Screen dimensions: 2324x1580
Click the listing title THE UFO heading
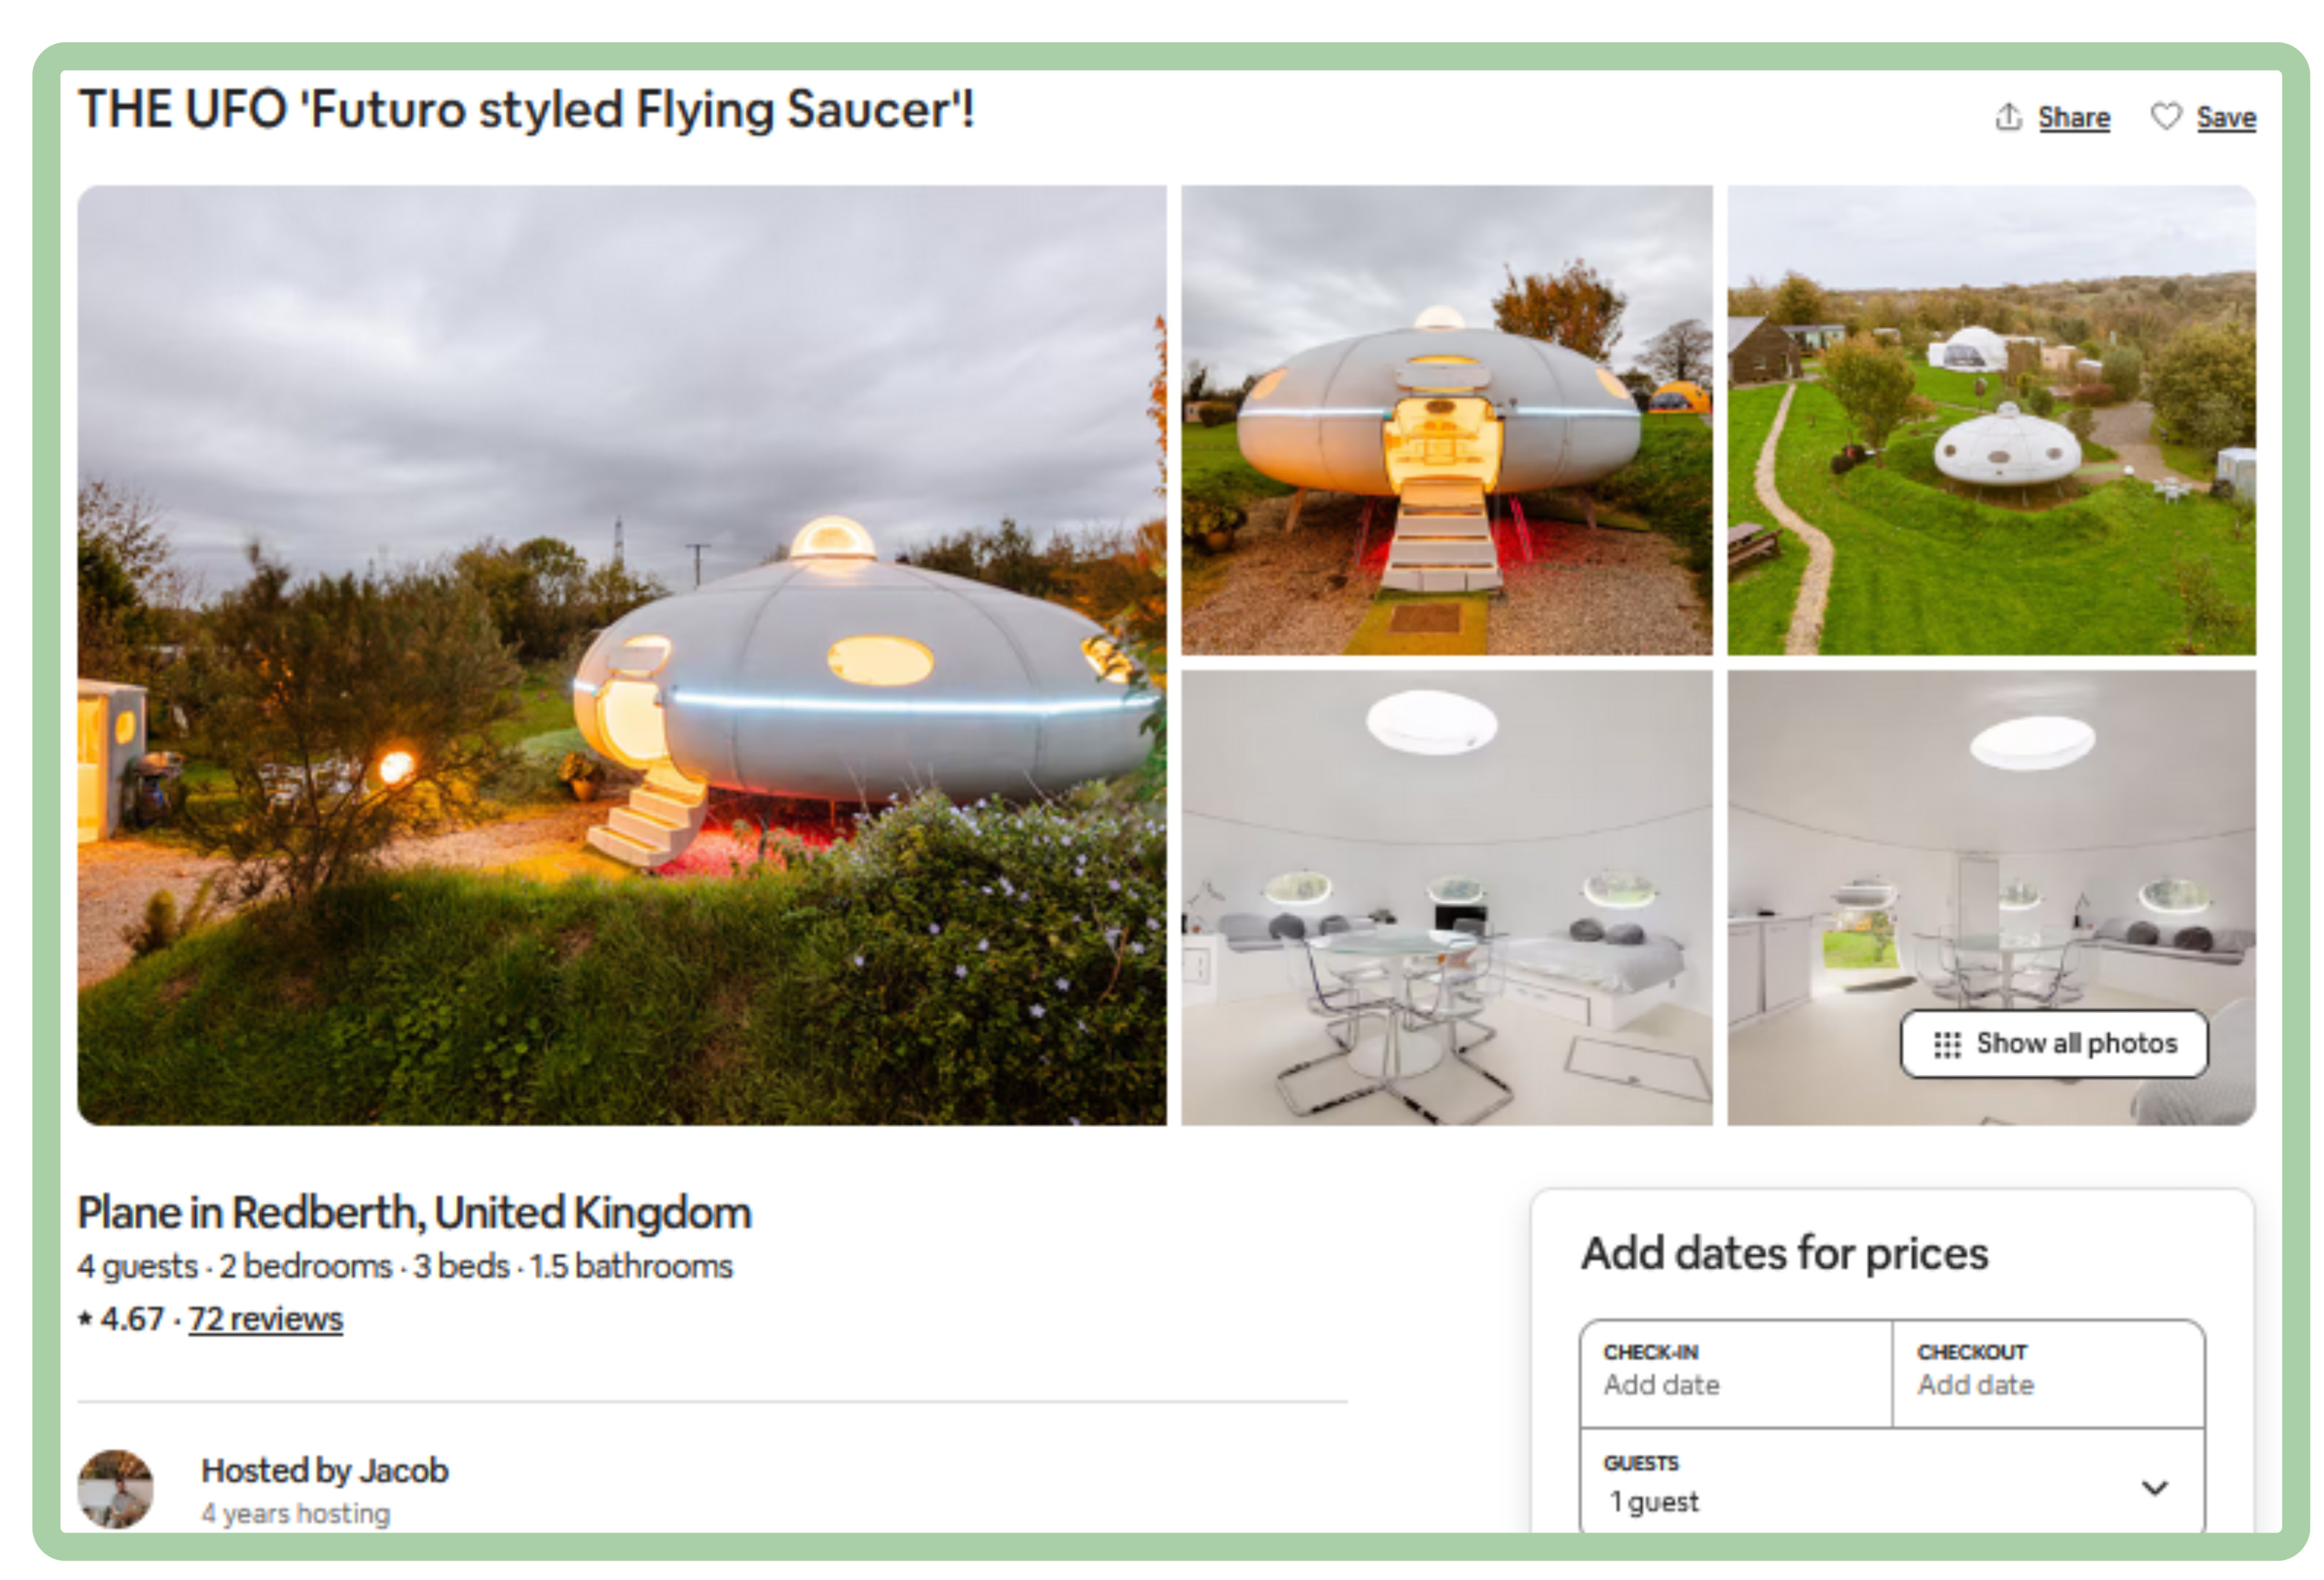(x=526, y=109)
